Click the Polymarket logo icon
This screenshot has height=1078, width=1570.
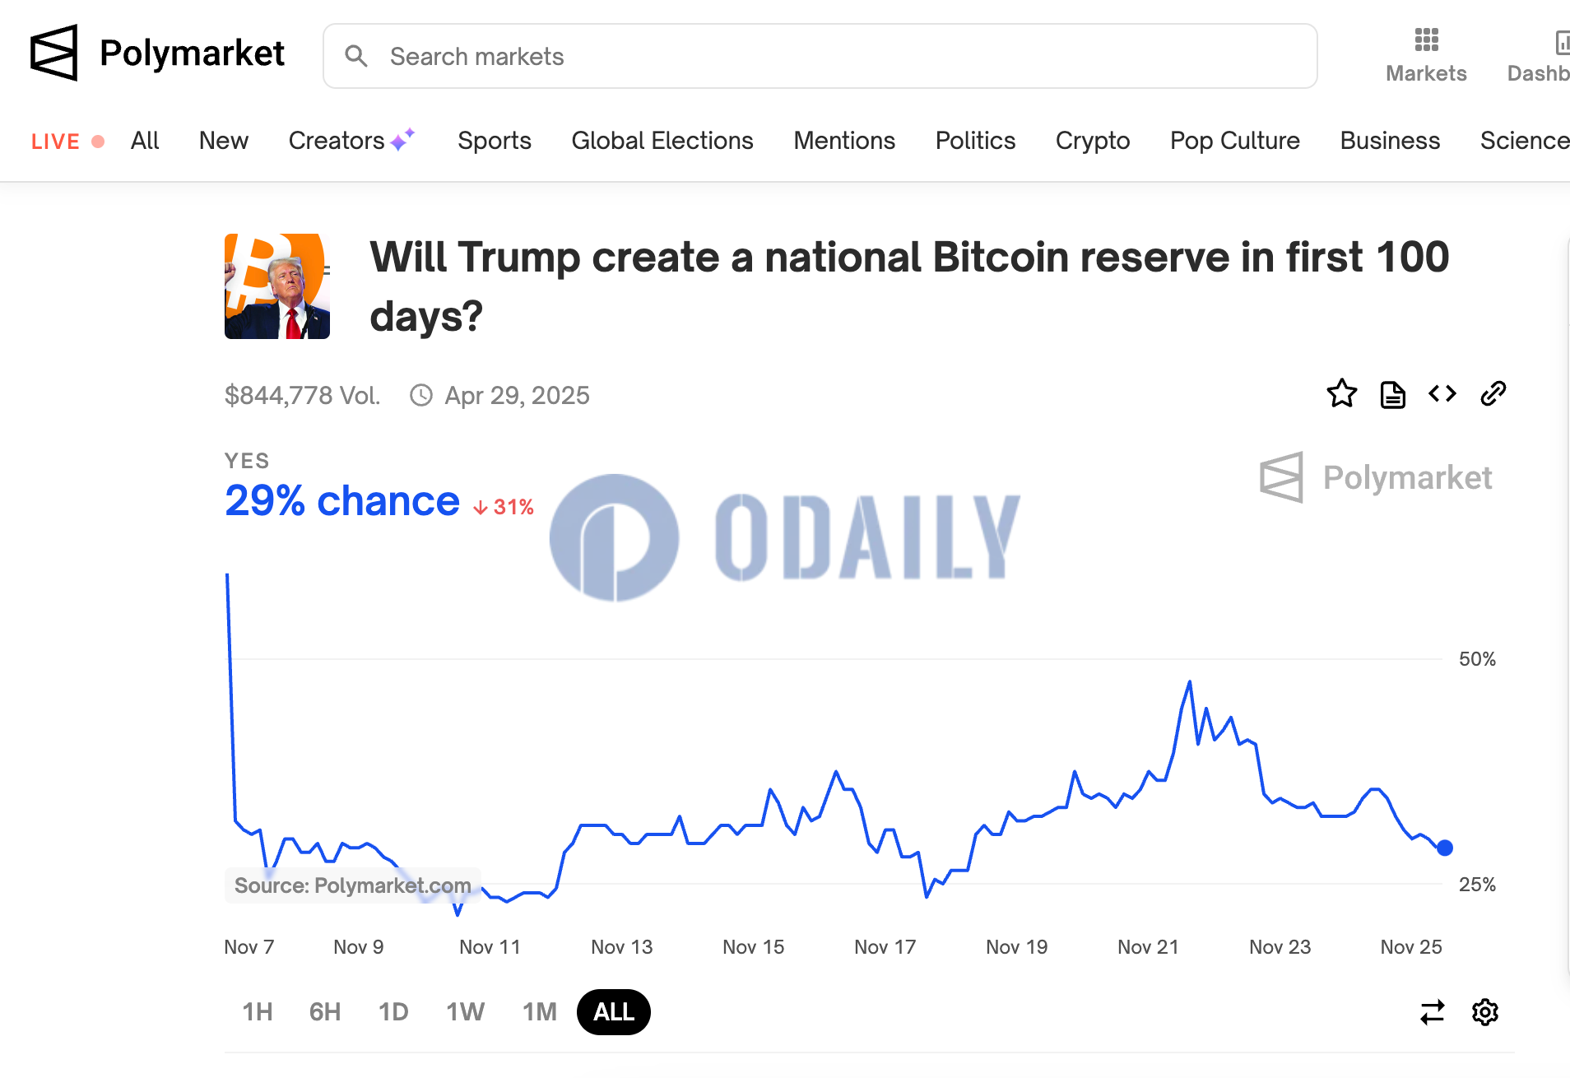click(54, 53)
